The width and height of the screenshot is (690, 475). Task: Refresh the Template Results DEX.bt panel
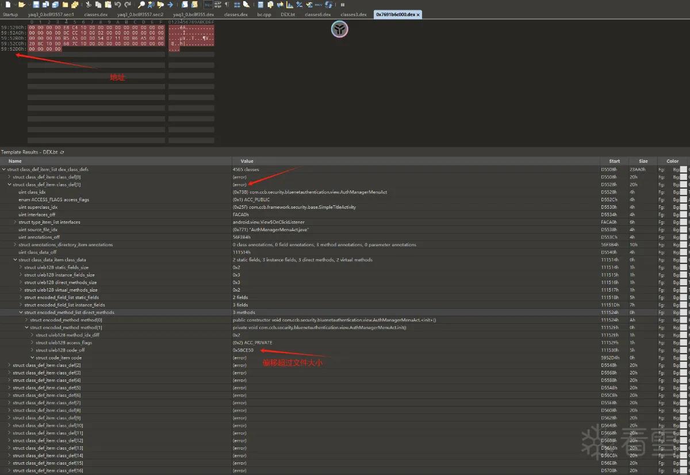pyautogui.click(x=62, y=152)
